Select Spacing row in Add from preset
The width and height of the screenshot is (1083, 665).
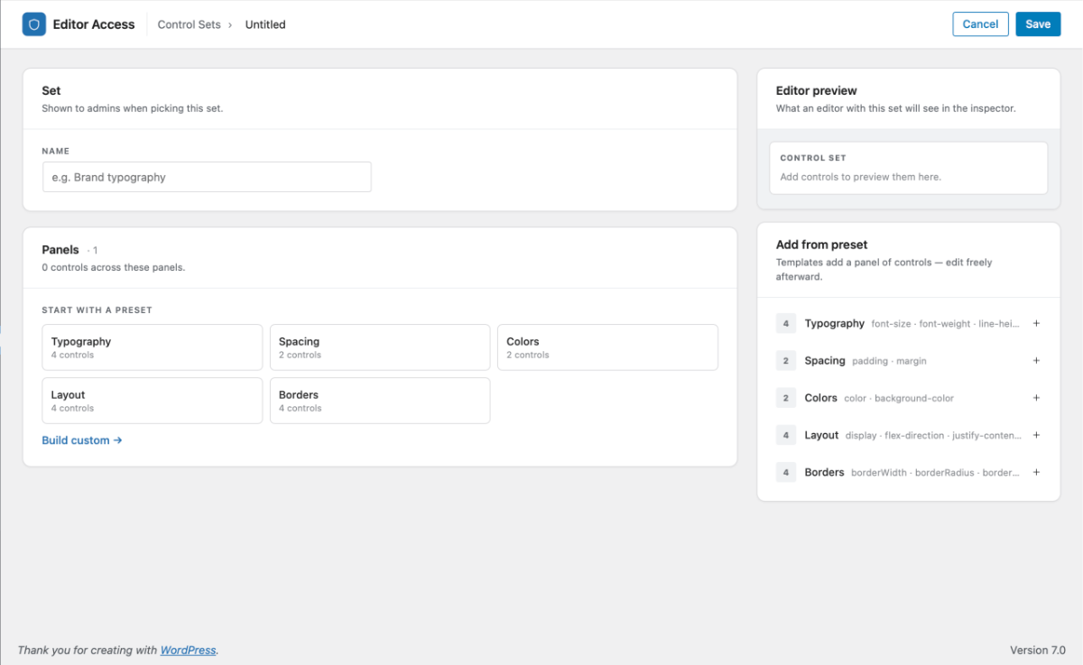[x=909, y=360]
